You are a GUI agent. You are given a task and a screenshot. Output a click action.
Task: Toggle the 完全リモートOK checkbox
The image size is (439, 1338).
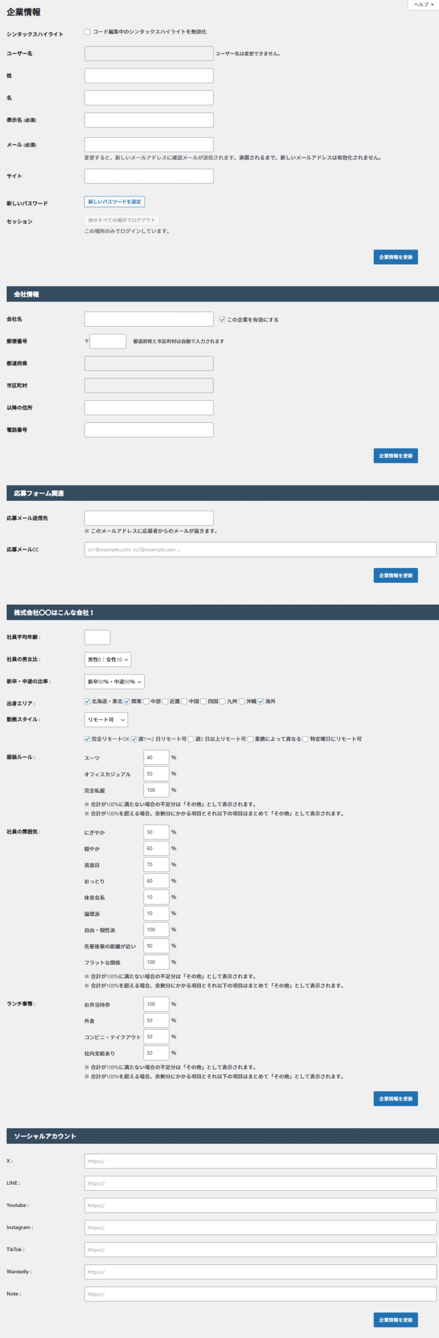tap(87, 739)
